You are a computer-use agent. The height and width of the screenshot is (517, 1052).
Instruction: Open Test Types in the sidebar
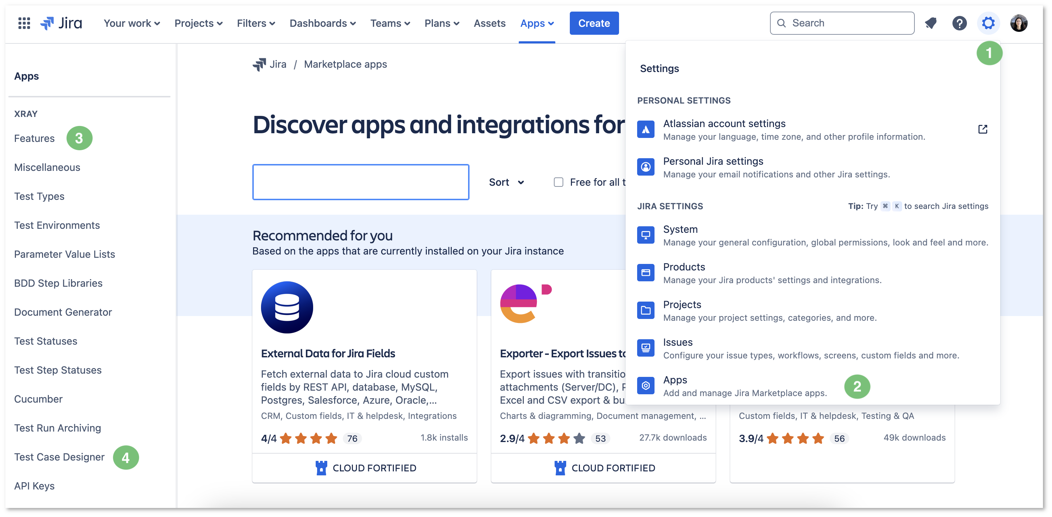tap(39, 197)
